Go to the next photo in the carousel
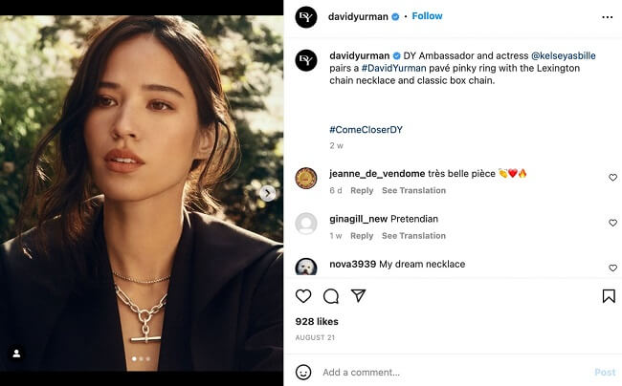Screen dimensions: 622x386 [268, 193]
